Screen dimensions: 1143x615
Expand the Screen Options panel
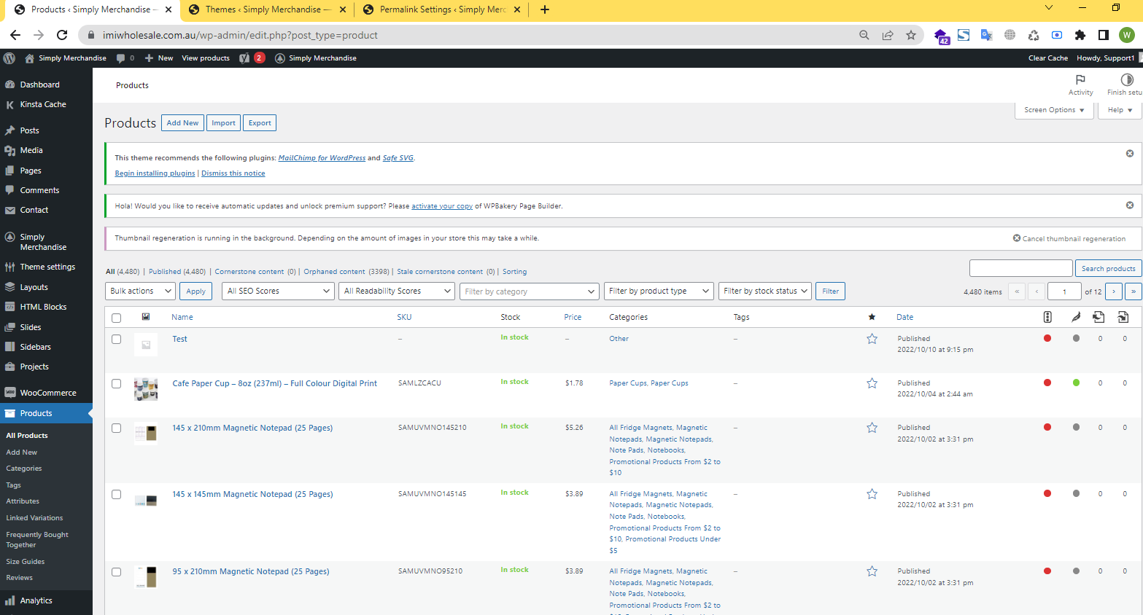tap(1053, 110)
